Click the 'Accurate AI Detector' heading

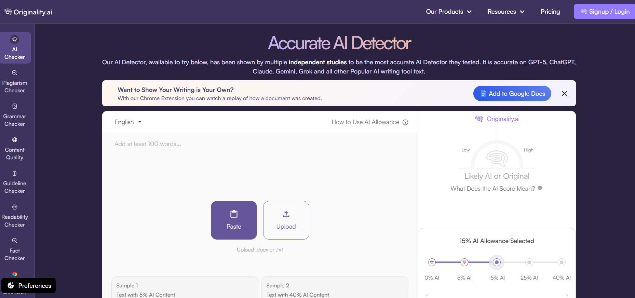point(339,43)
